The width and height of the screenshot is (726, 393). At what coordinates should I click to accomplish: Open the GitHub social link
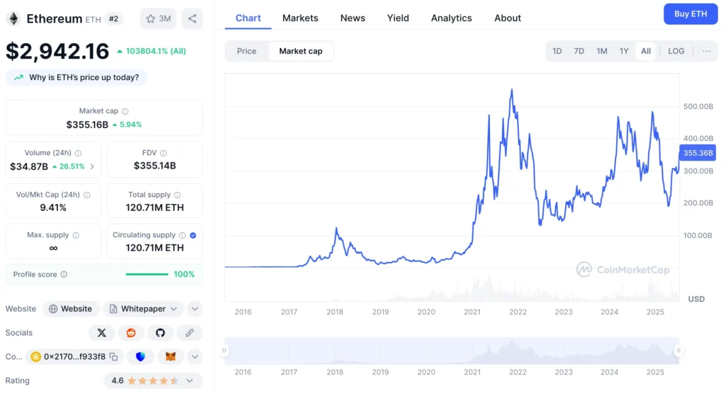pyautogui.click(x=160, y=333)
